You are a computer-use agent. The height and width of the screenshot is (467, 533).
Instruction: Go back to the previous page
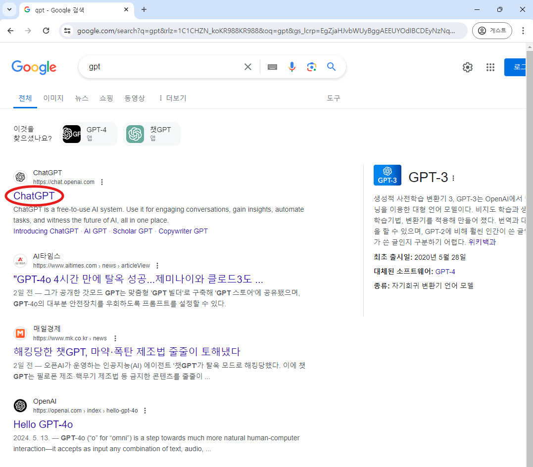point(10,31)
